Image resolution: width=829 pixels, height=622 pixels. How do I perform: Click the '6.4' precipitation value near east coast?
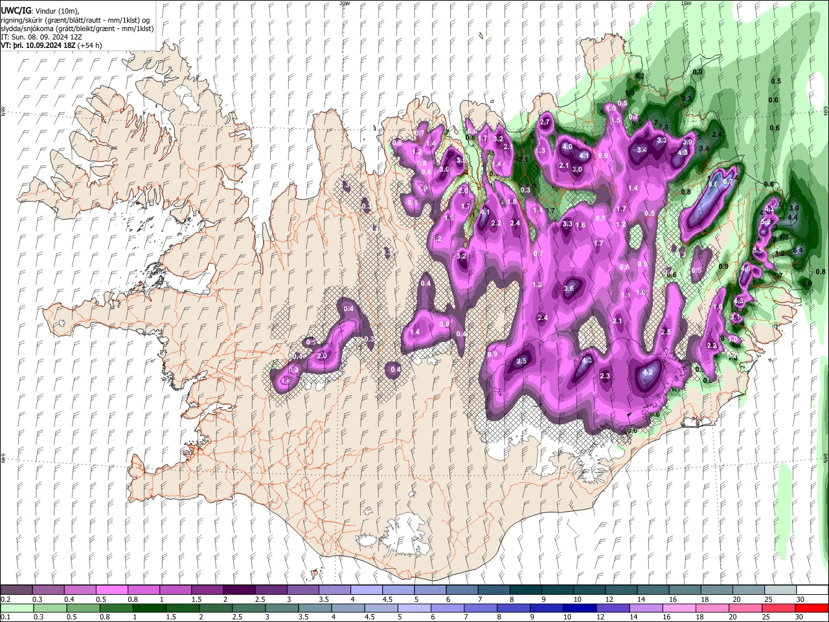798,250
